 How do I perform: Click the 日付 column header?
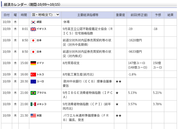pos(6,15)
